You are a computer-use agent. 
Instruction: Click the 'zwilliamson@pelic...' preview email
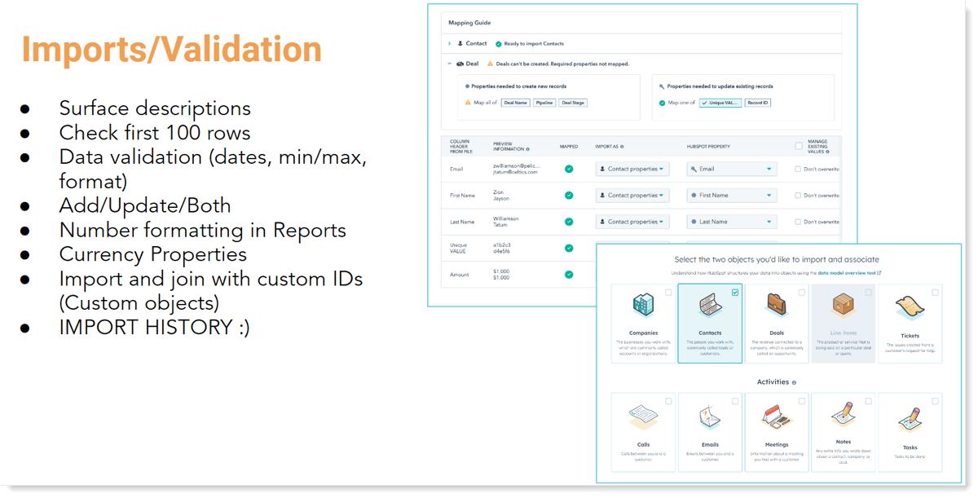[517, 165]
